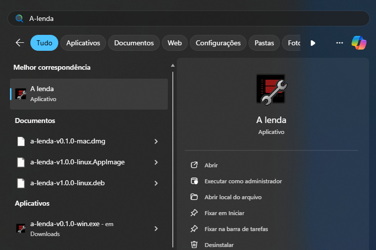Click the trash icon beside Desinstalar
The image size is (376, 250).
(x=194, y=245)
